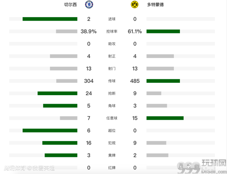Open the 切尔西 team name
Viewport: 227px width, 174px height.
click(70, 5)
